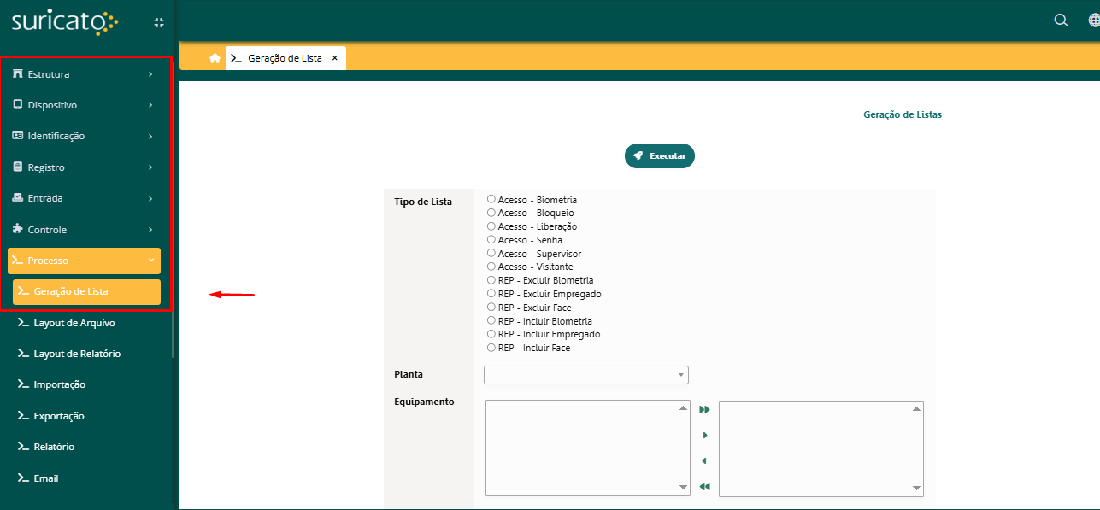
Task: Click right equipment list scroll-down arrow
Action: (x=916, y=489)
